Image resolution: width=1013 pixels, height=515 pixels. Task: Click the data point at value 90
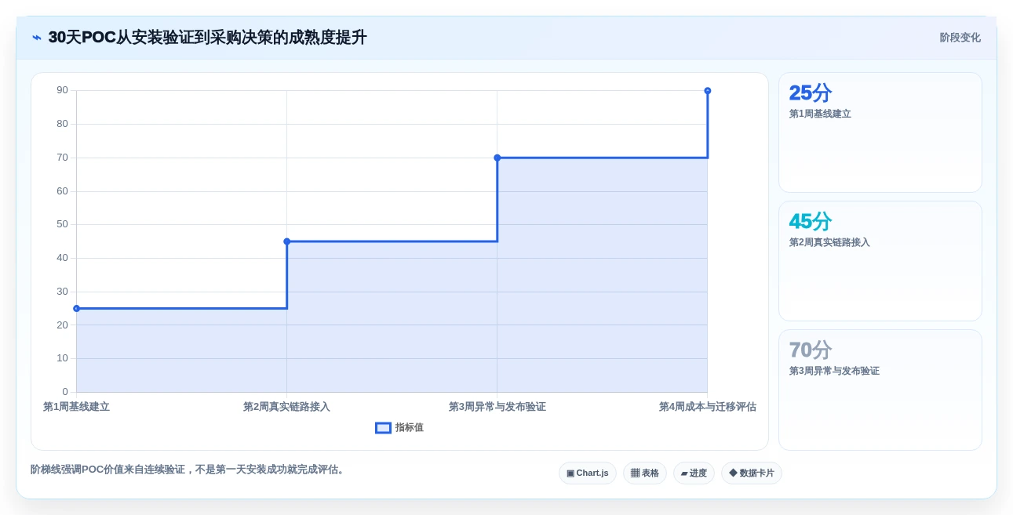[x=708, y=91]
